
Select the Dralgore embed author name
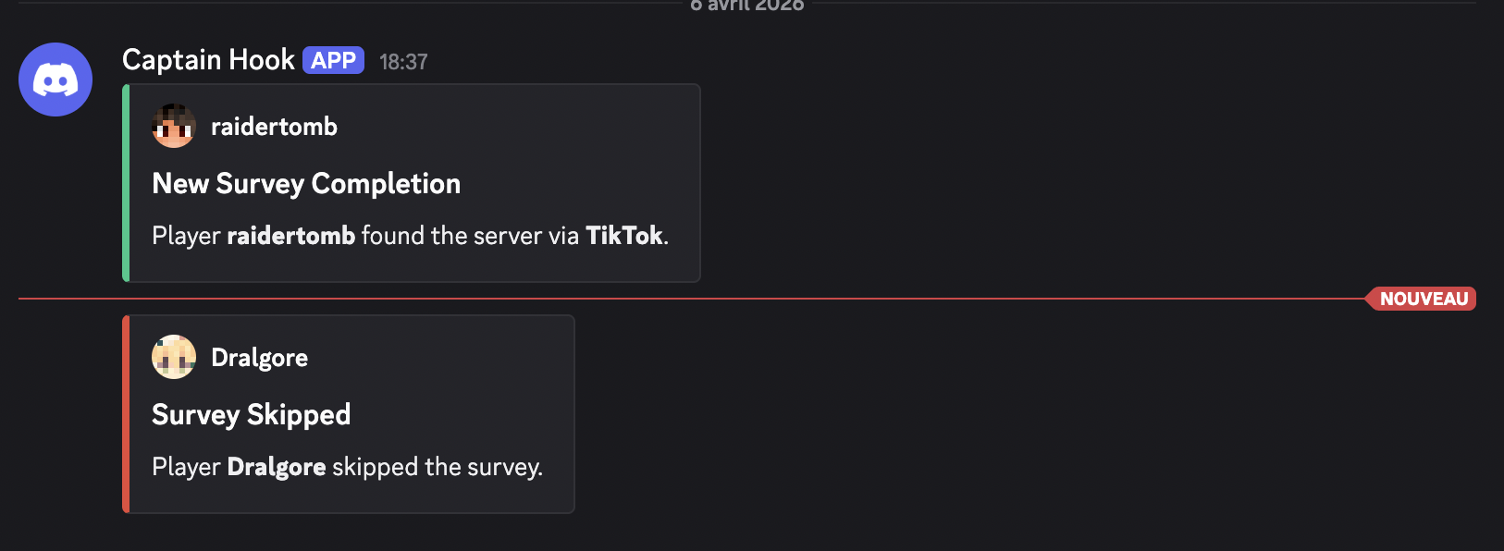[x=259, y=358]
